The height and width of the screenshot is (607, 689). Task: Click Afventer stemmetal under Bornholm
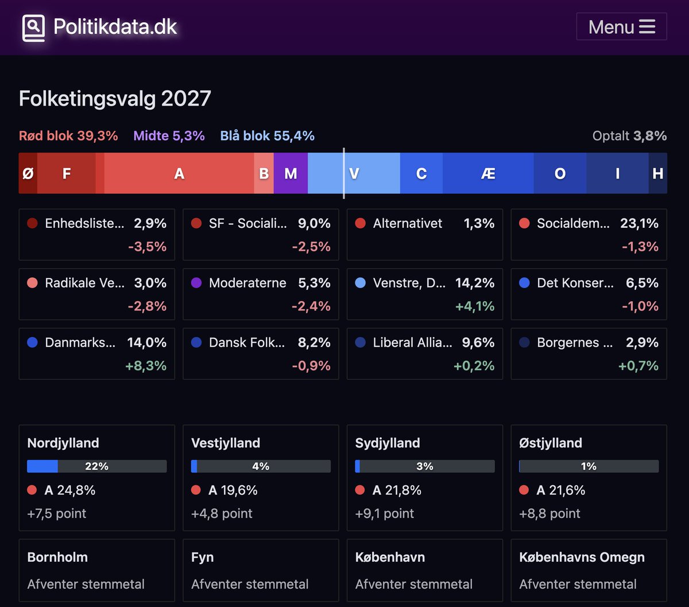(x=86, y=585)
